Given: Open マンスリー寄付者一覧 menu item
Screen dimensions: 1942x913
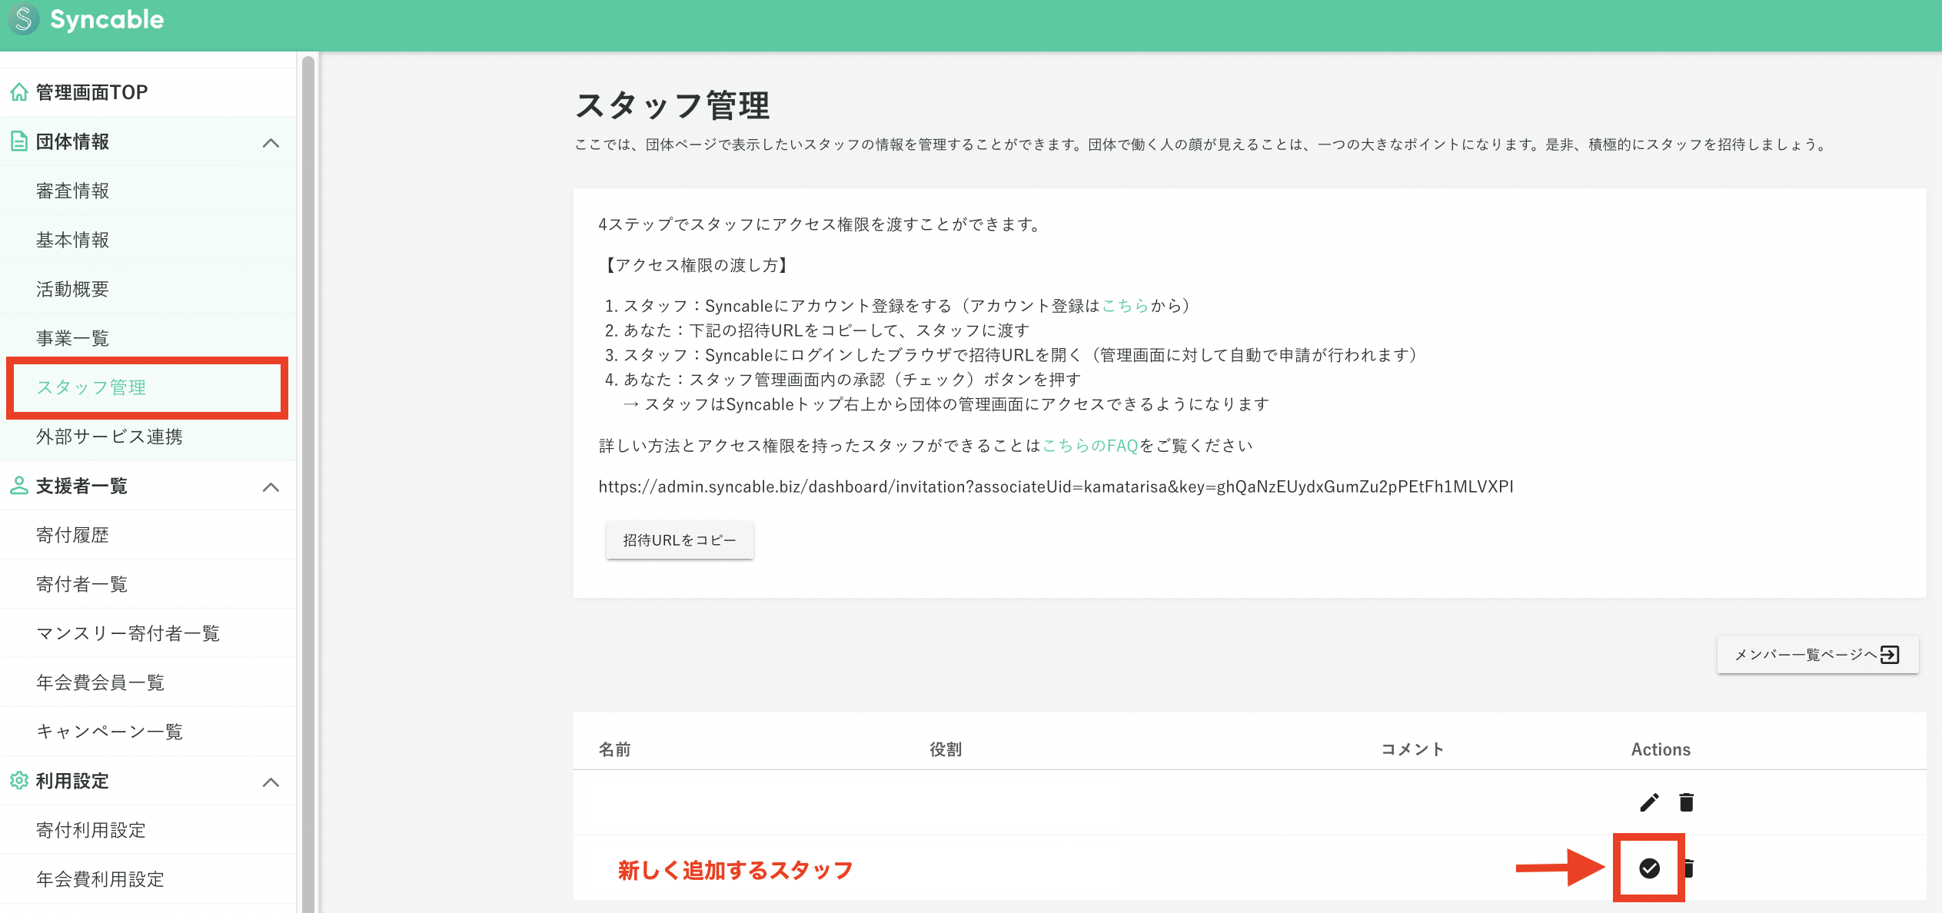Looking at the screenshot, I should coord(148,633).
